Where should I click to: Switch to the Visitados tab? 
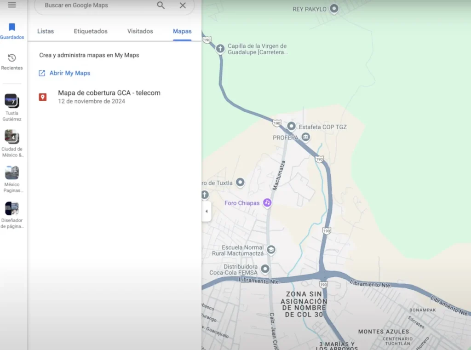140,31
